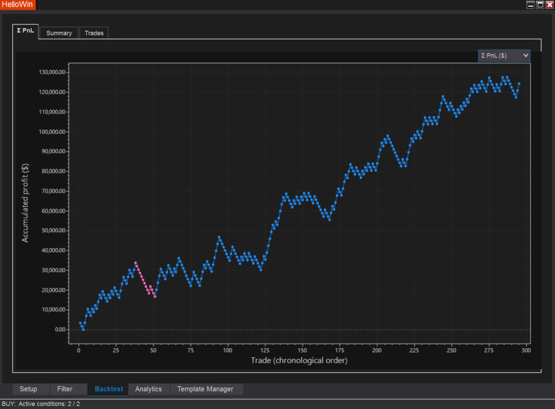Expand the Σ PnL ($) dropdown
Viewport: 555px width, 409px height.
(503, 56)
